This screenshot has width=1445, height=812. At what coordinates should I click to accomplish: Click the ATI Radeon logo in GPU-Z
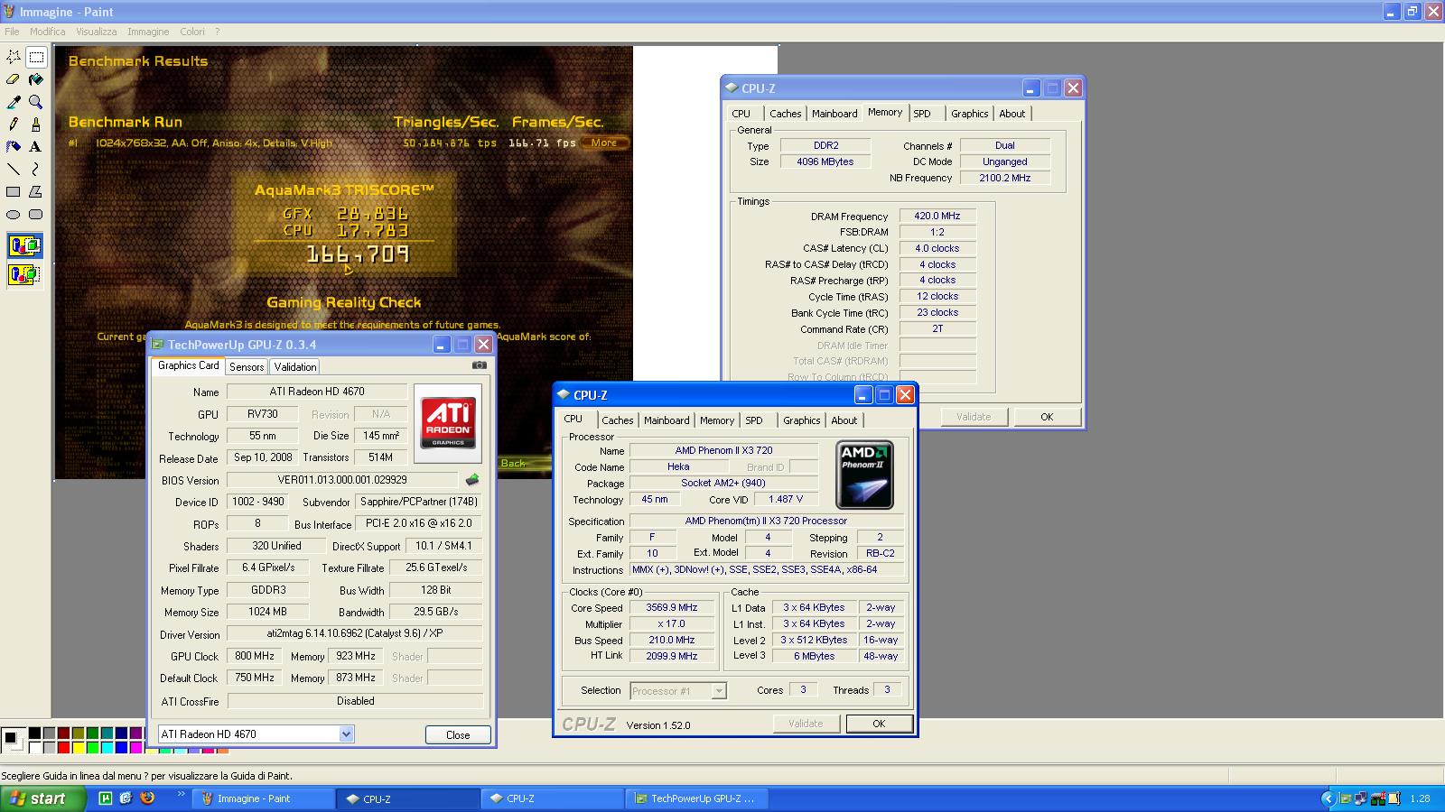448,424
